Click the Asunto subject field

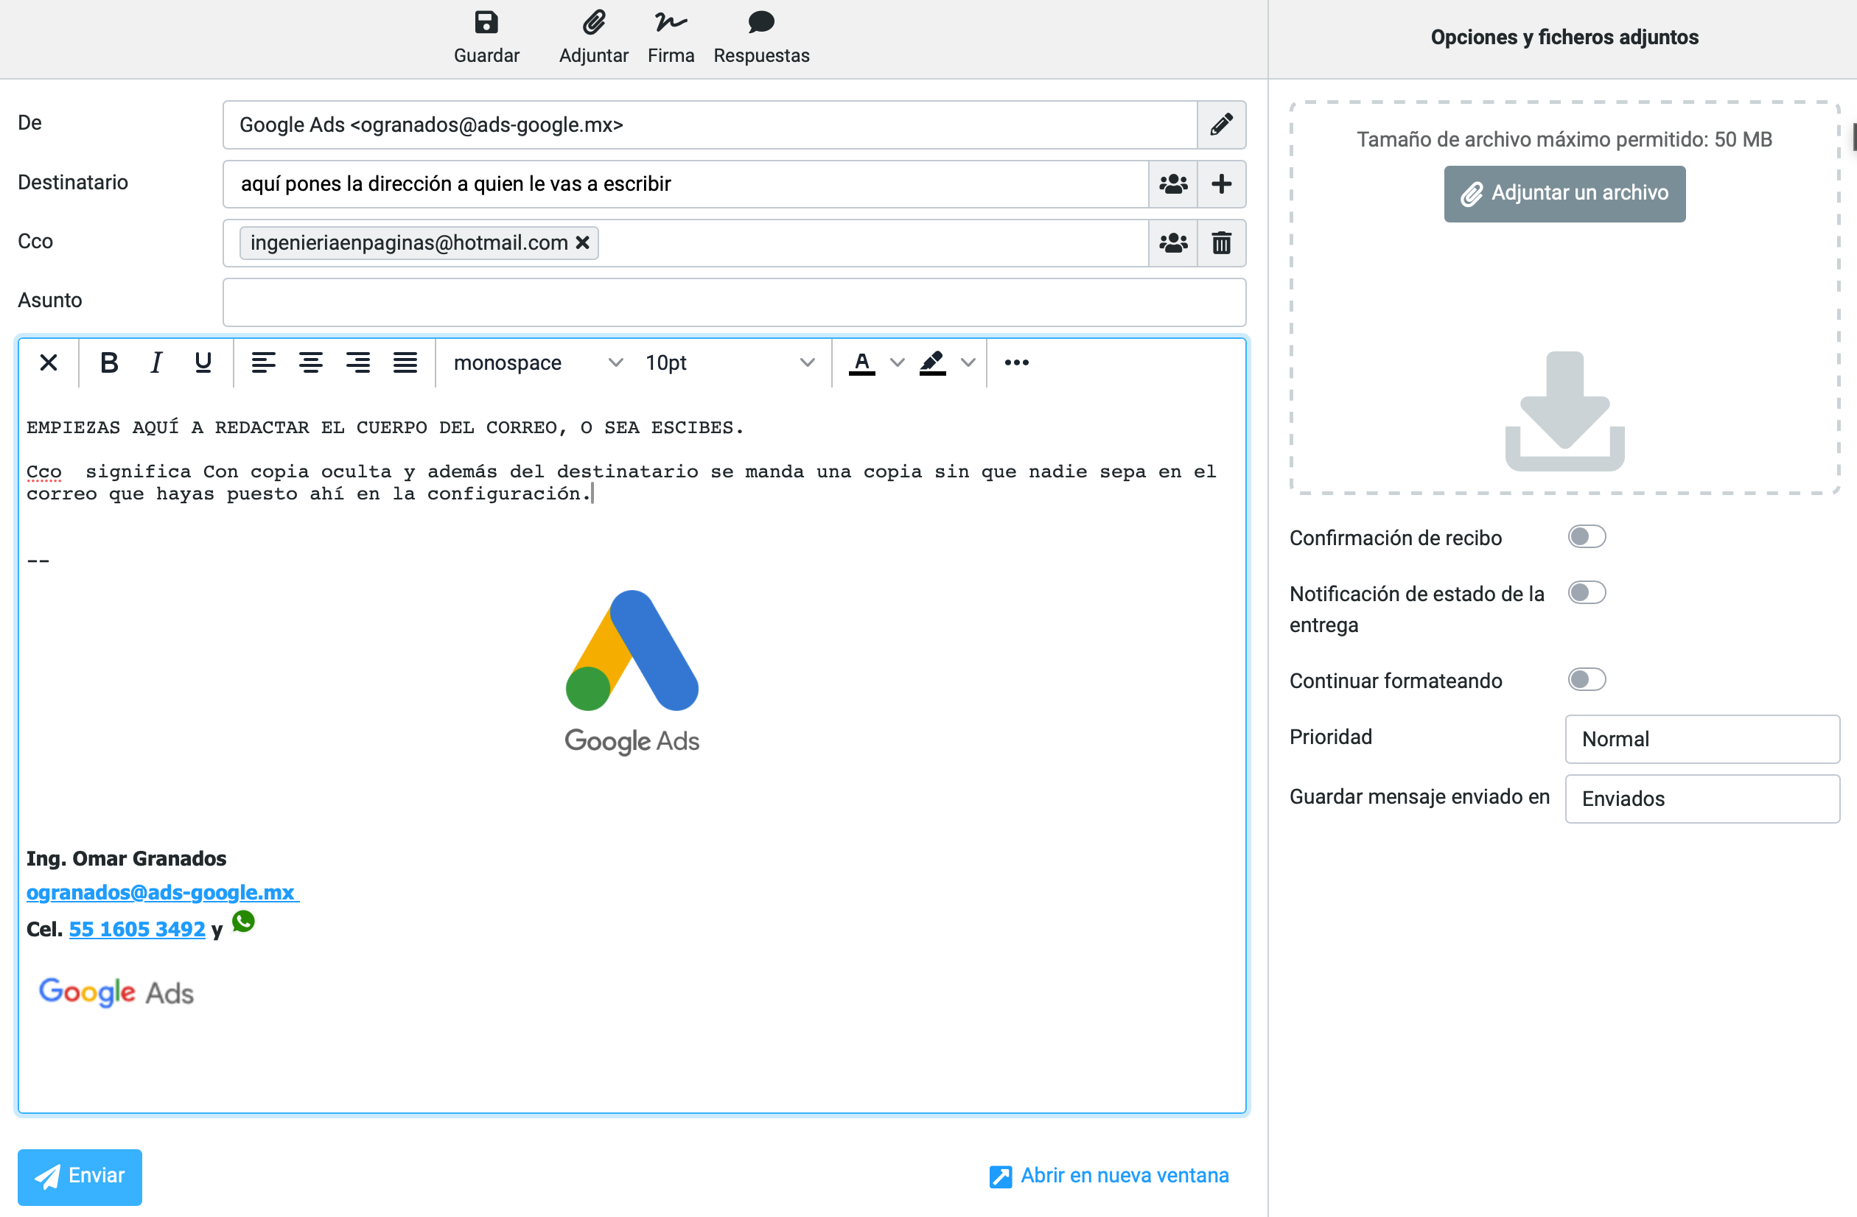tap(734, 303)
